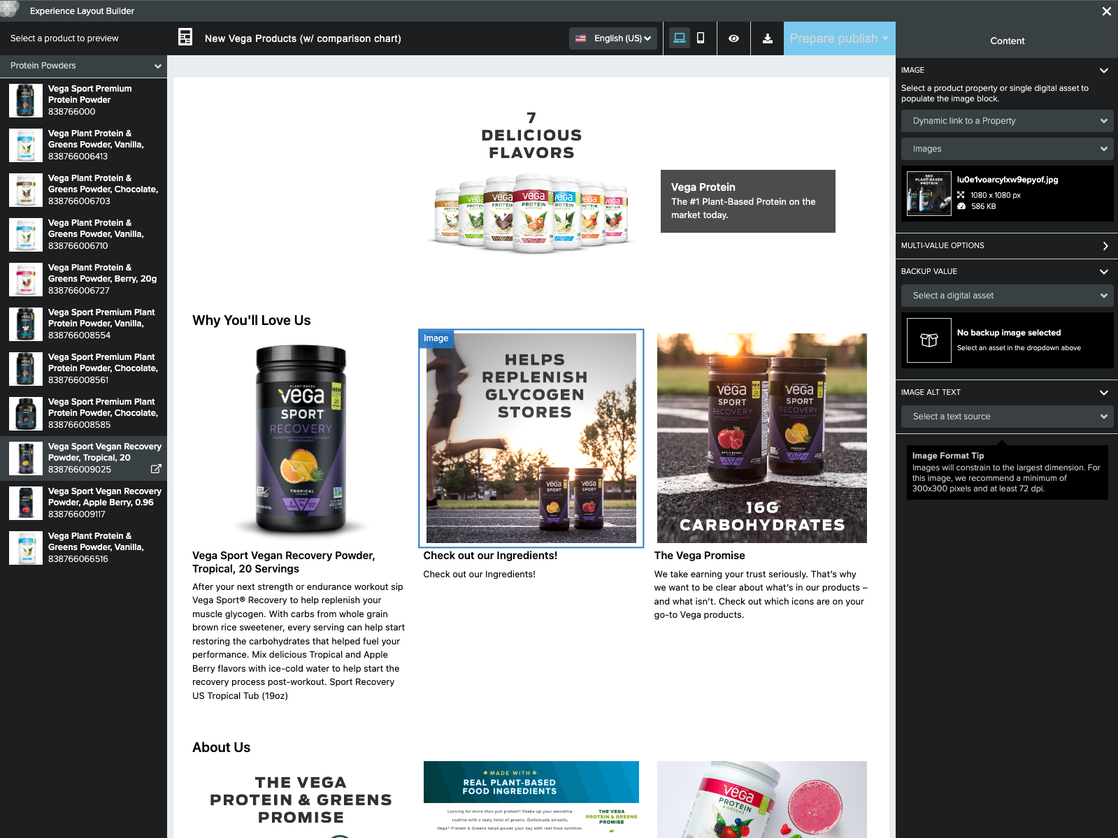The height and width of the screenshot is (838, 1118).
Task: Click the Prepare publish button
Action: click(839, 38)
